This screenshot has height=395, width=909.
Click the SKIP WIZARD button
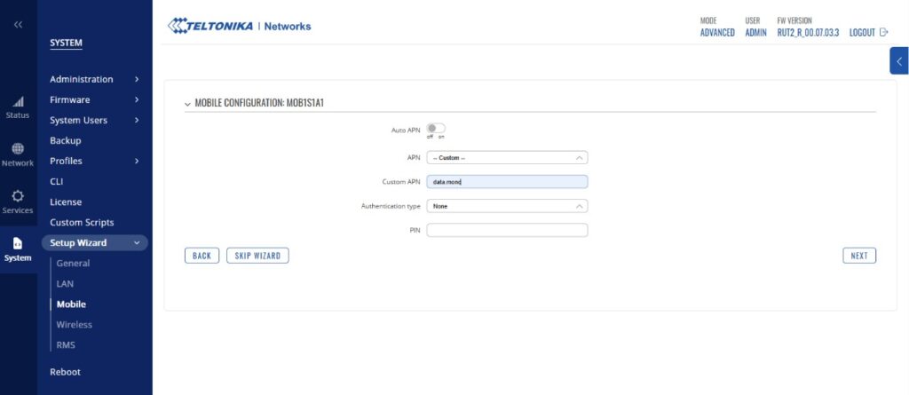(257, 256)
